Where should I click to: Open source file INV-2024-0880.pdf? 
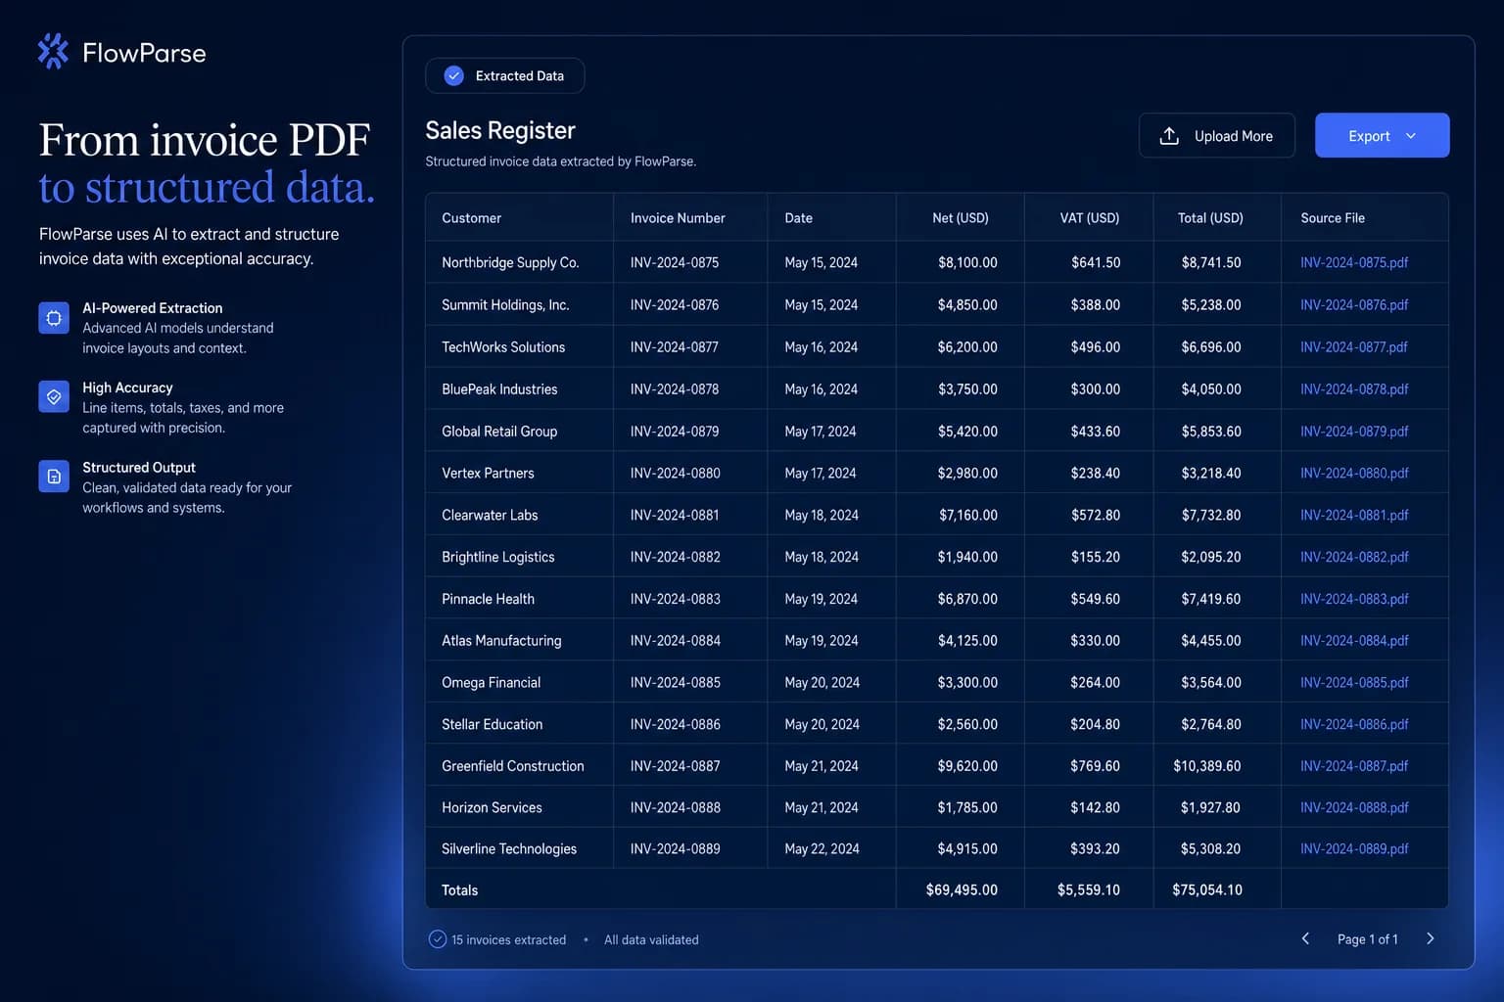coord(1354,473)
